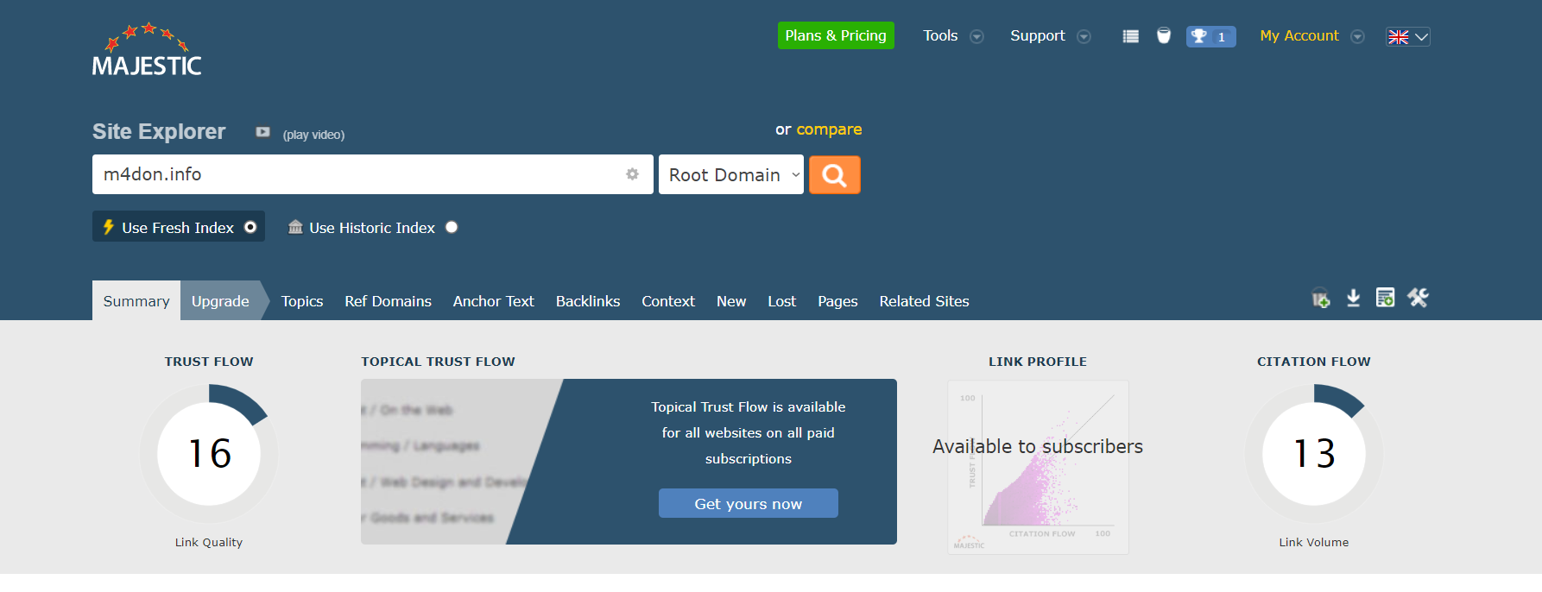
Task: Click the orange search magnifier button
Action: [834, 175]
